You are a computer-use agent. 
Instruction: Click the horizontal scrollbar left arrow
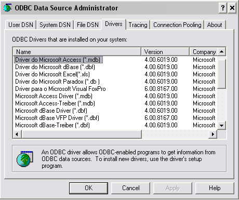tap(17, 134)
